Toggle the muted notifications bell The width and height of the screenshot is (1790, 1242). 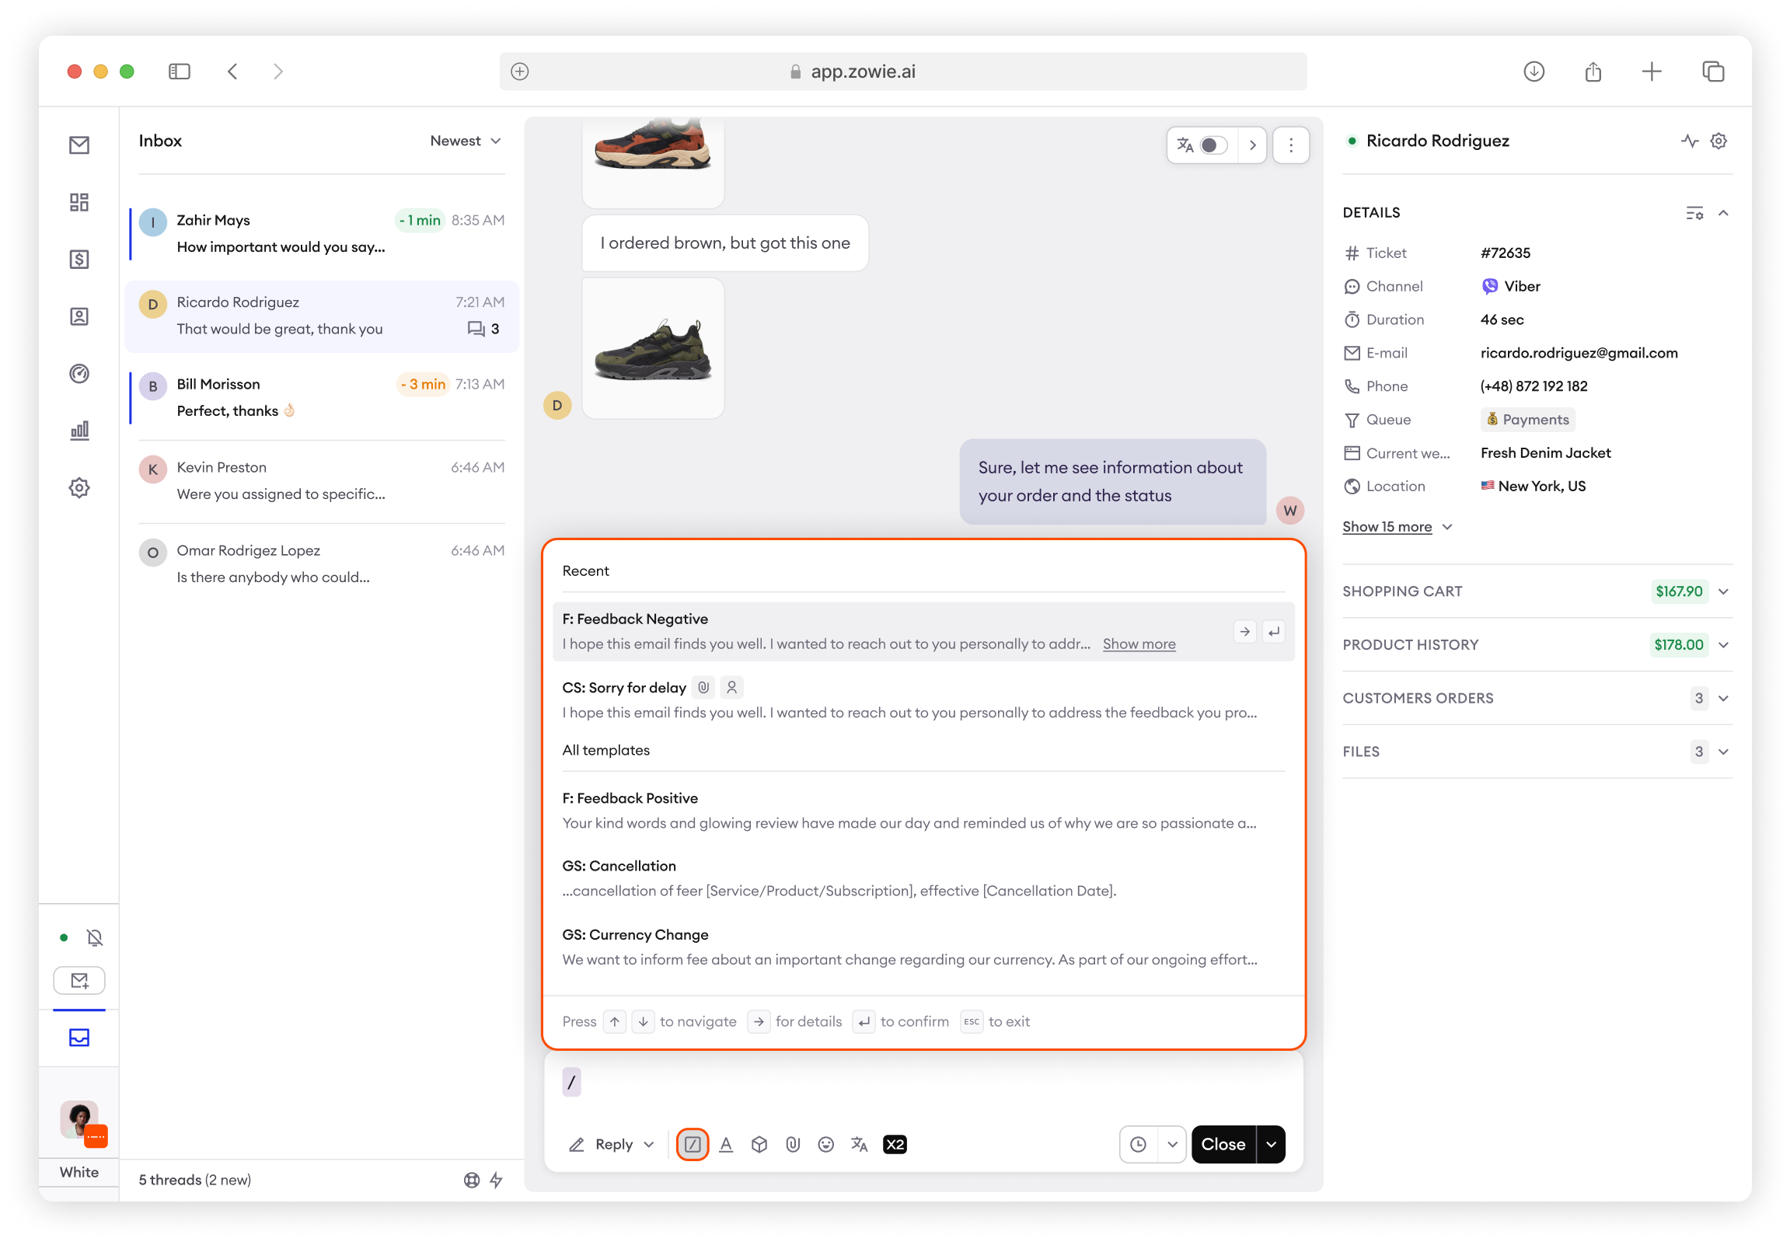tap(95, 938)
